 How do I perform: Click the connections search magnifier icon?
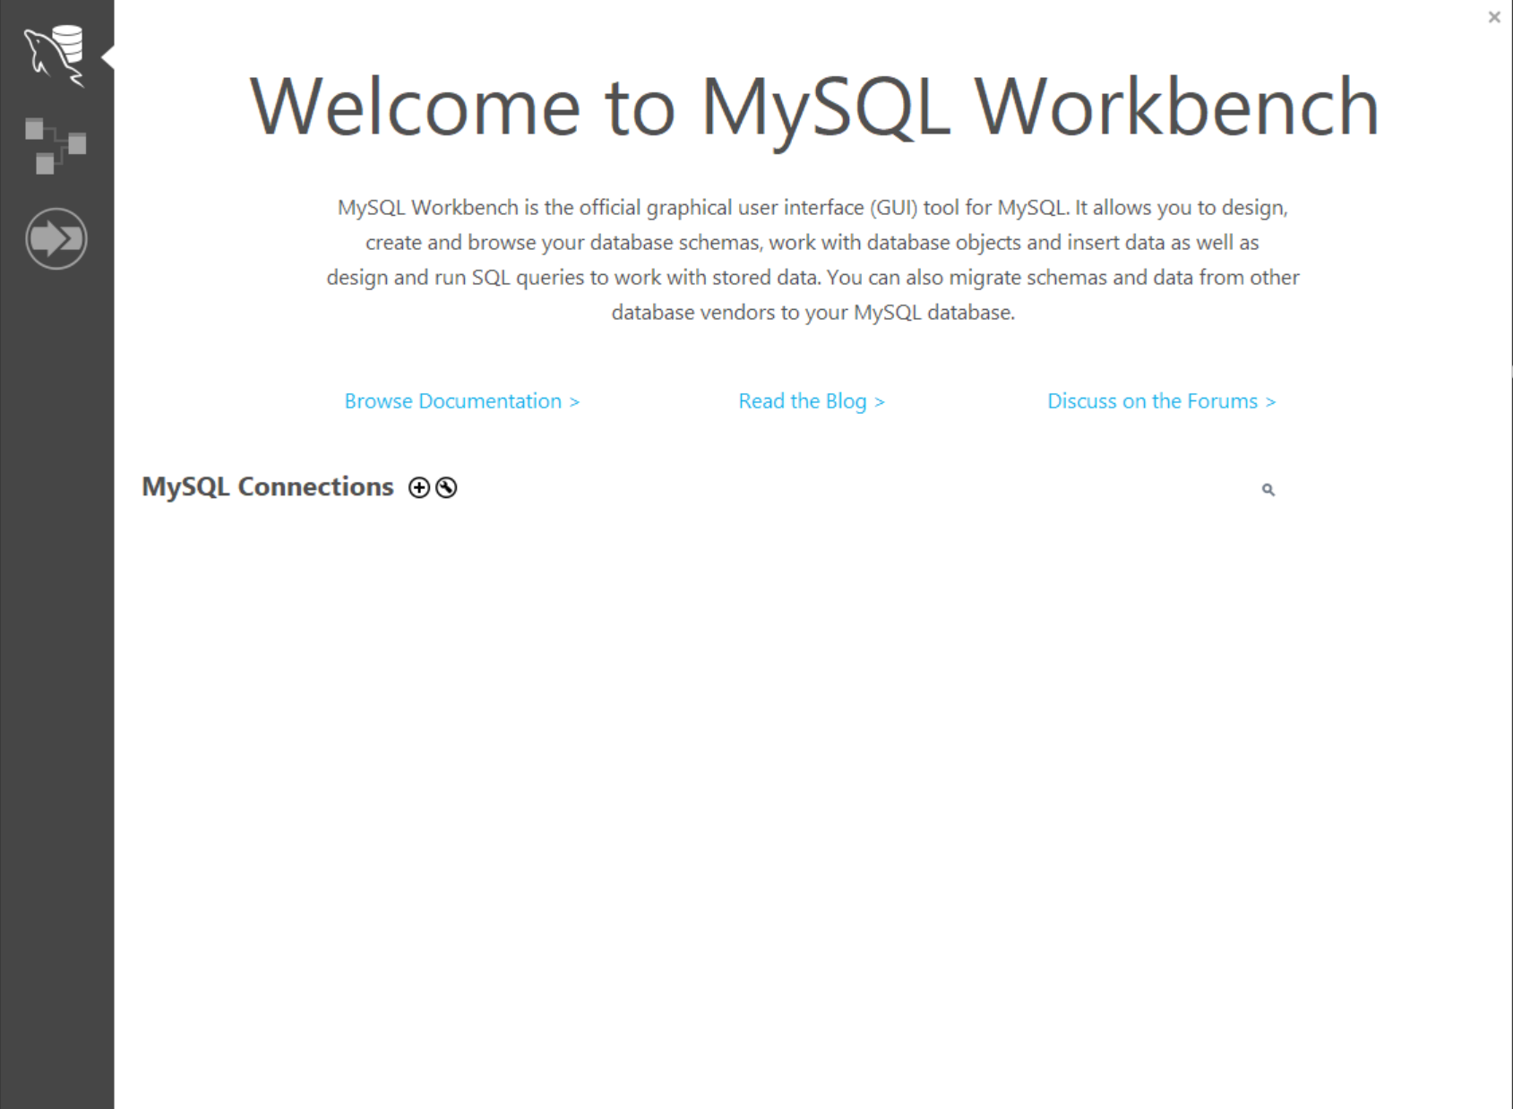pyautogui.click(x=1268, y=489)
